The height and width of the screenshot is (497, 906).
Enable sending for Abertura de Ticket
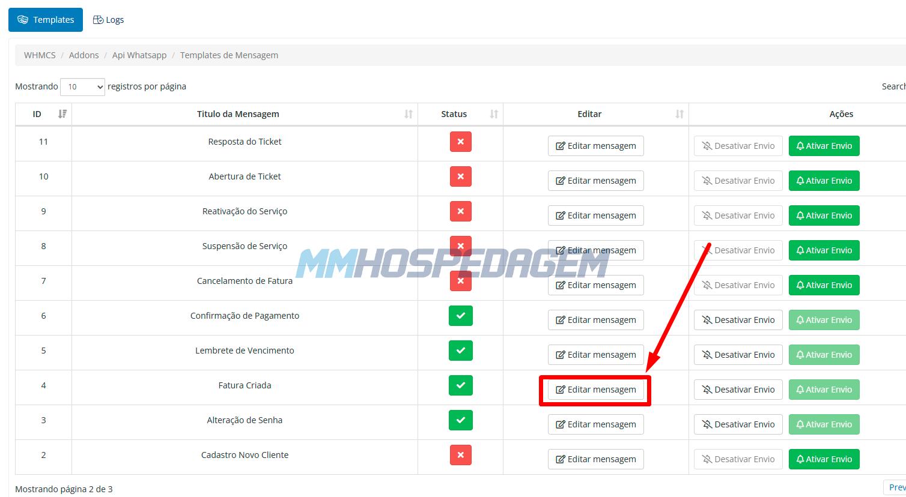[x=824, y=181]
